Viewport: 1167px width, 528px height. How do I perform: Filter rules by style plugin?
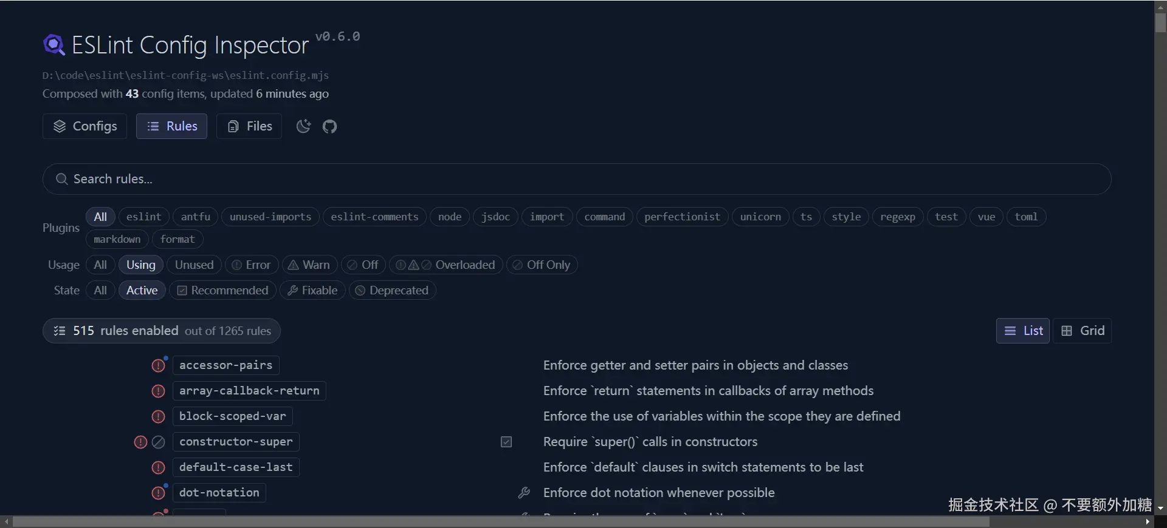click(846, 217)
